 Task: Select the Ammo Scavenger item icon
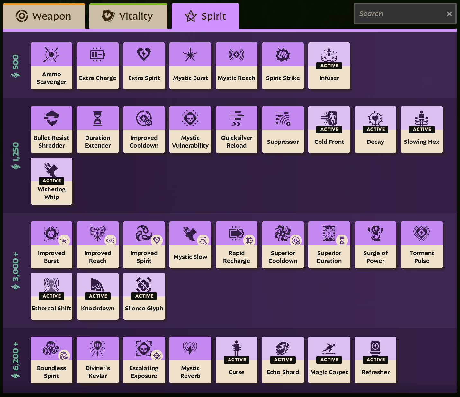point(51,55)
